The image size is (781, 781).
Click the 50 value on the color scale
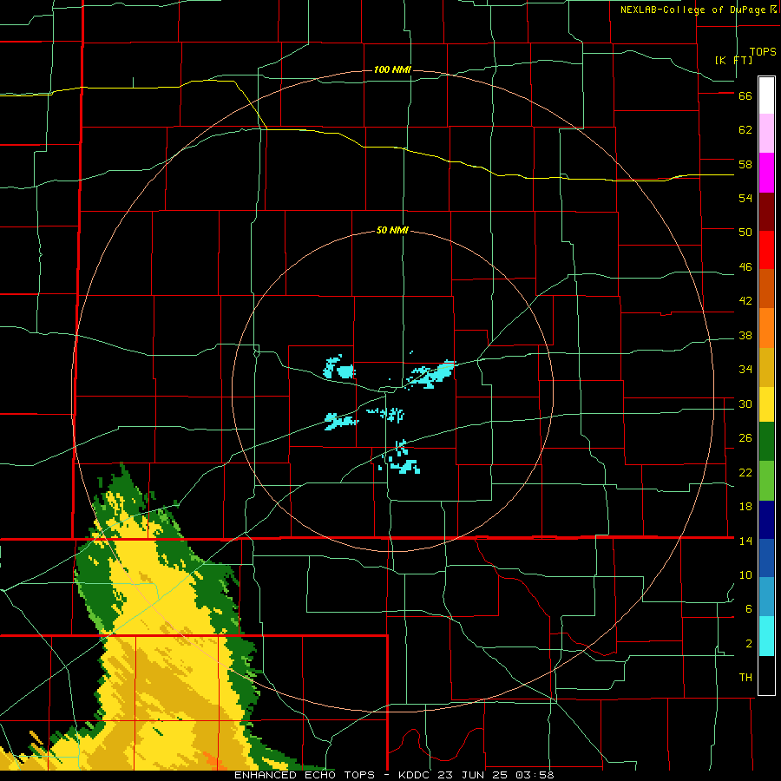pos(745,233)
